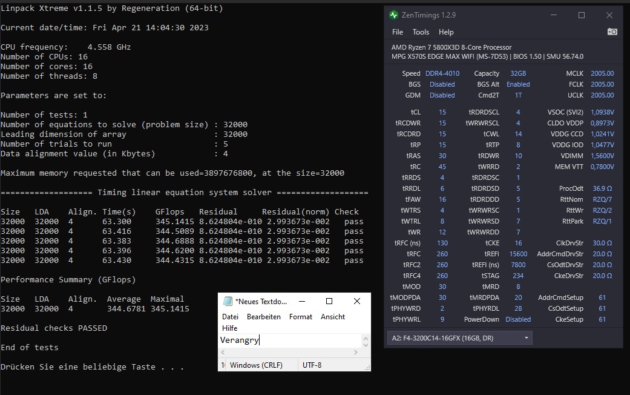Click the RttNom RZQ/7 value
The height and width of the screenshot is (395, 630).
tap(602, 199)
